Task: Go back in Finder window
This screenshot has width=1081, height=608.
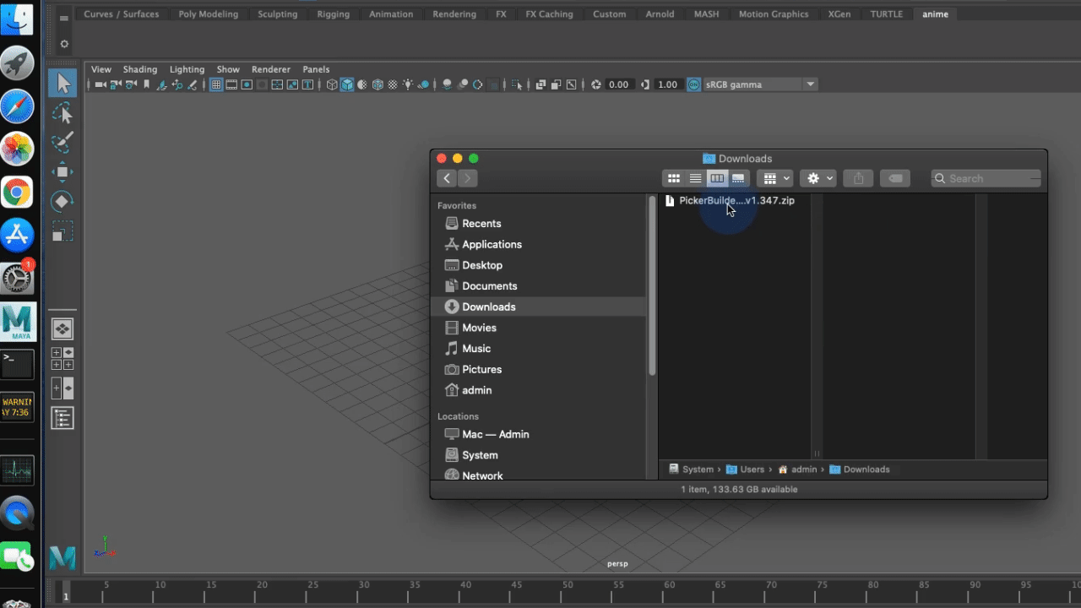Action: pyautogui.click(x=447, y=178)
